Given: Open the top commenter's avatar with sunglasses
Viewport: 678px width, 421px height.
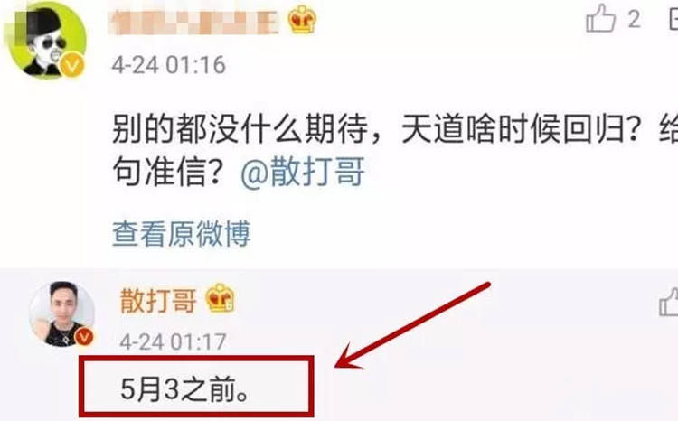Looking at the screenshot, I should point(45,40).
